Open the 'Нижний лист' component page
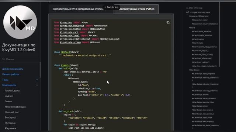 [x=12, y=112]
